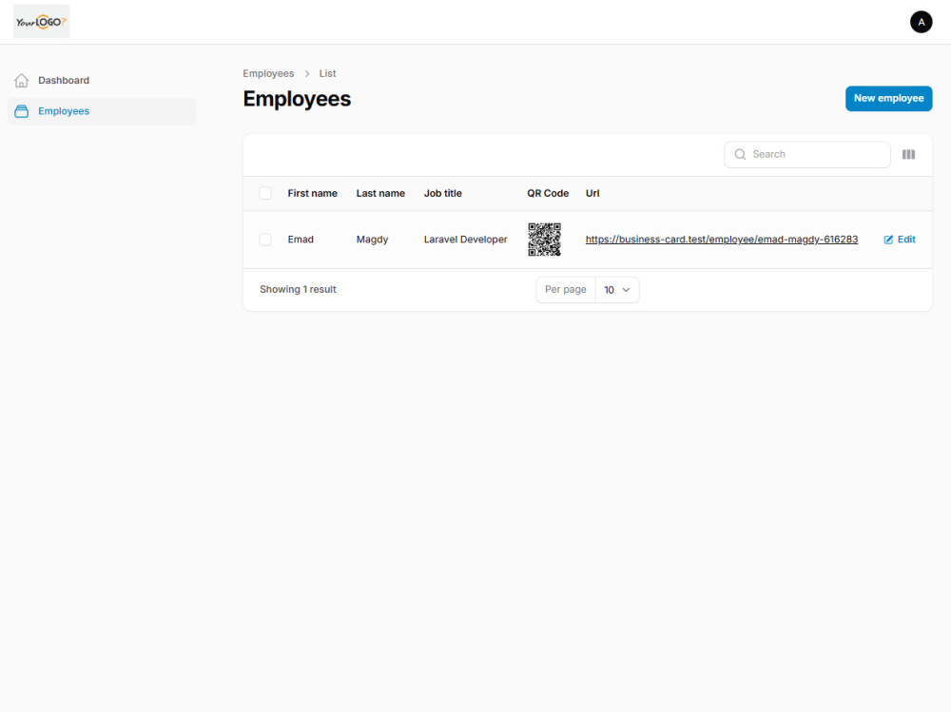Image resolution: width=951 pixels, height=712 pixels.
Task: Click Edit text for Emad Magdy
Action: [906, 240]
